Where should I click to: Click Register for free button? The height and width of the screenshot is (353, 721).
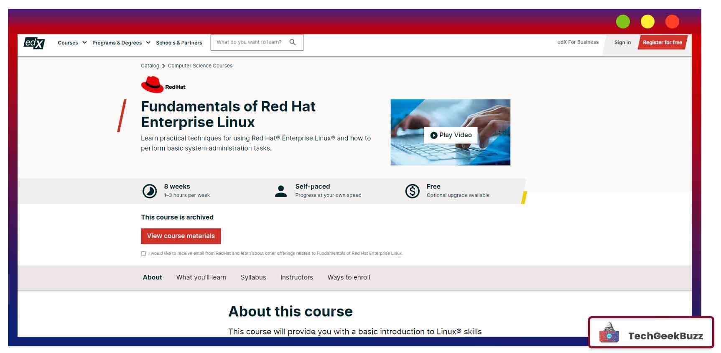(x=662, y=42)
